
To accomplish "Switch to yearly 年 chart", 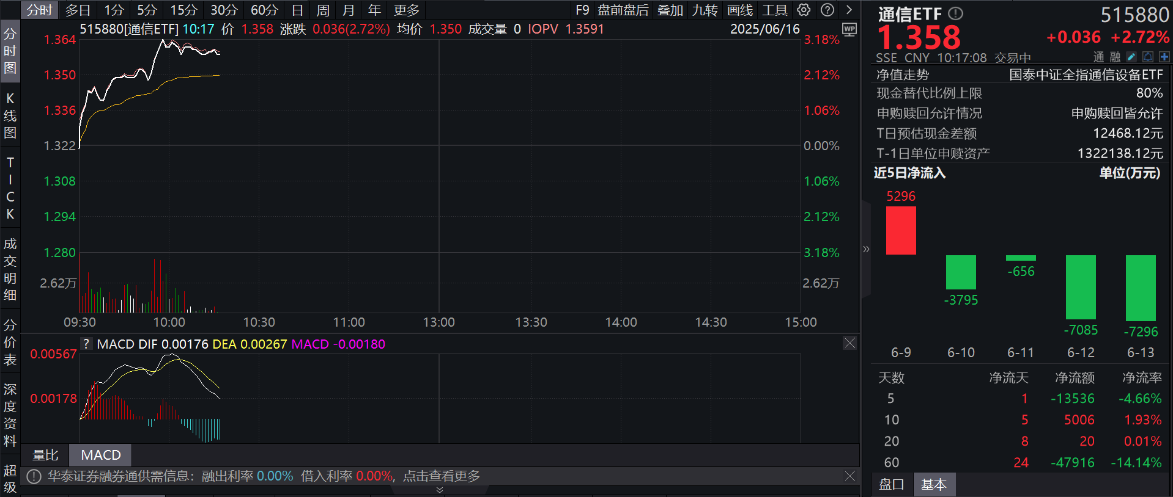I will [374, 10].
